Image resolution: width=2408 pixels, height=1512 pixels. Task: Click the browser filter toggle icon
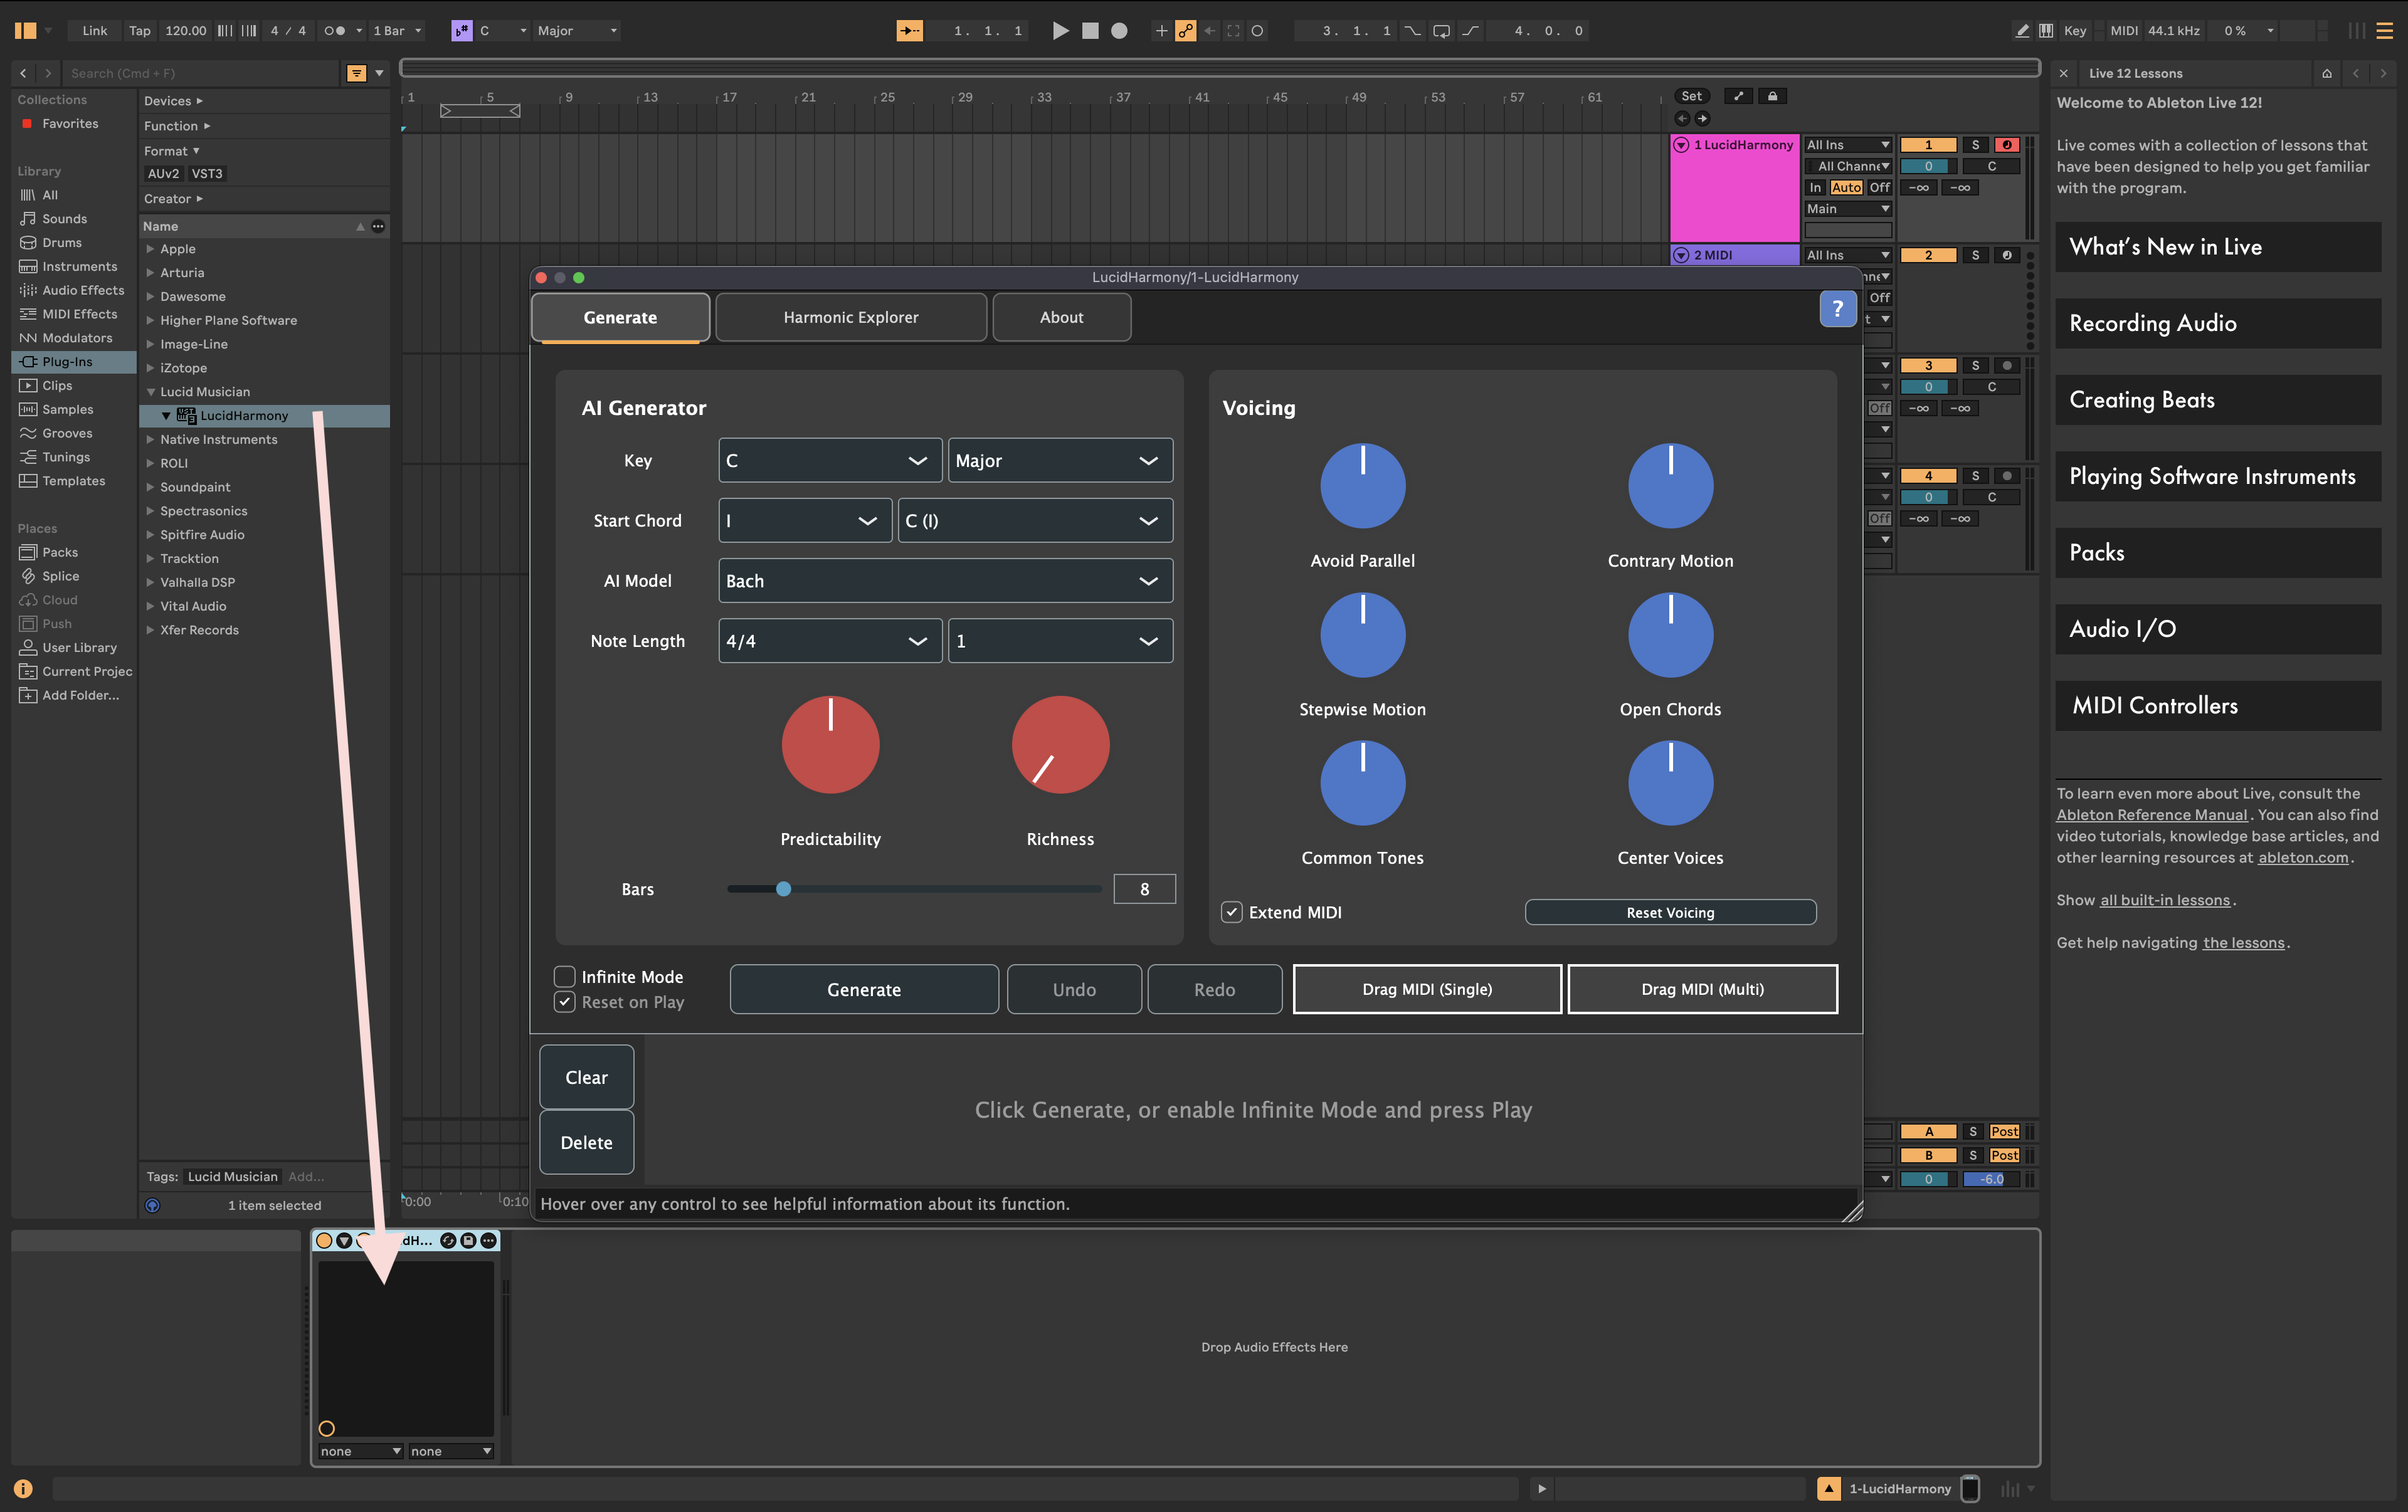[x=356, y=73]
